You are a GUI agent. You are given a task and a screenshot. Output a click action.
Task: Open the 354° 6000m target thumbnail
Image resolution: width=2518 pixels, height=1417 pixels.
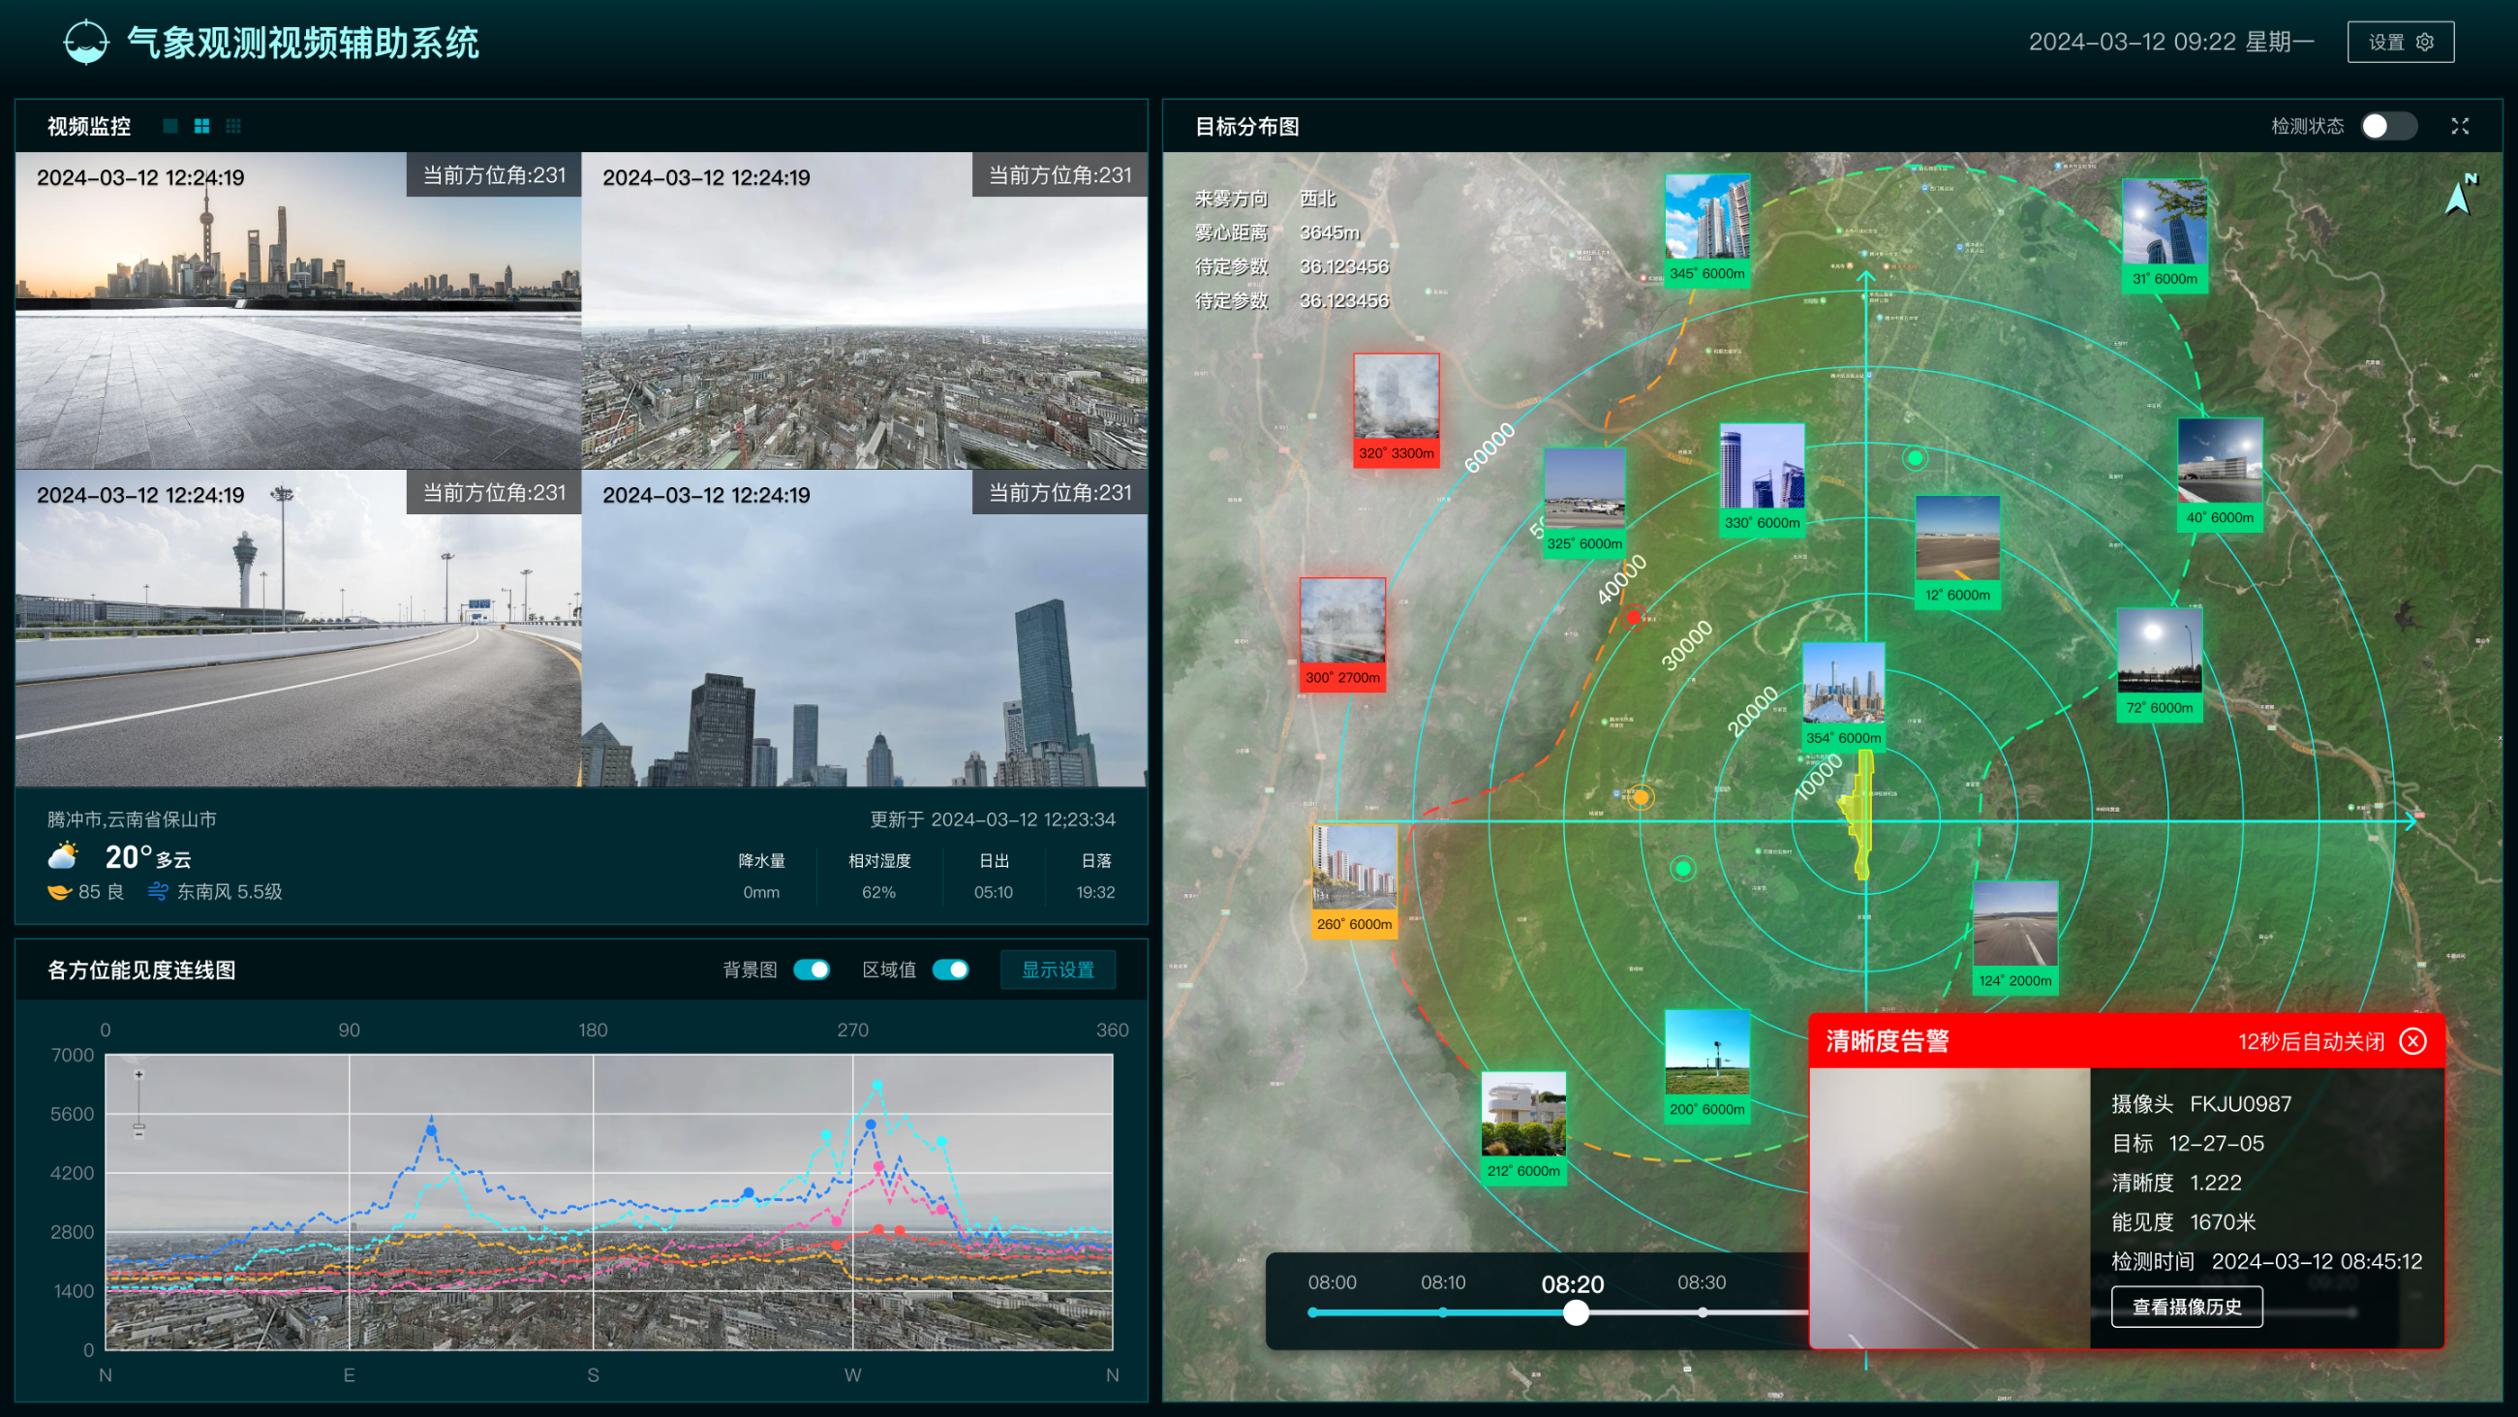[1844, 696]
